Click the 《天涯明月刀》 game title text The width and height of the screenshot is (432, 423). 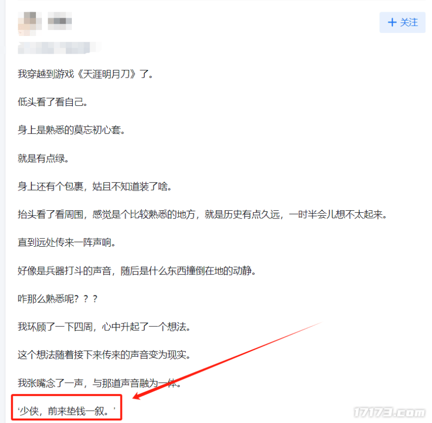point(105,74)
